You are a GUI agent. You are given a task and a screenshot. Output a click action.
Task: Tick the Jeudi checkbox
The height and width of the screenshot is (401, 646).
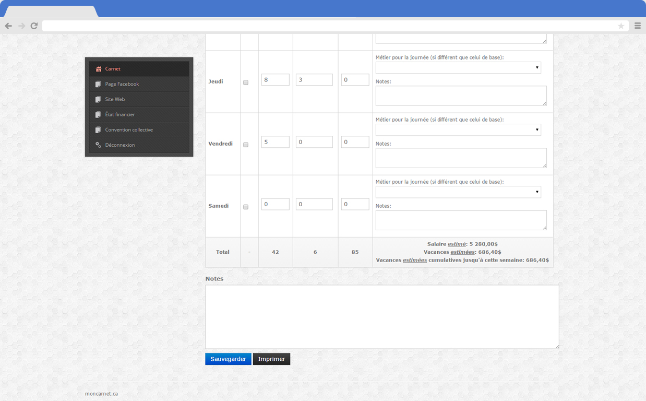(x=246, y=82)
